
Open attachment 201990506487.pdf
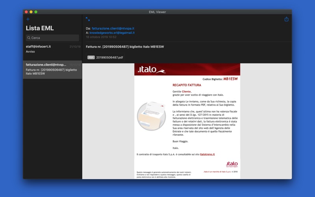[x=105, y=58]
